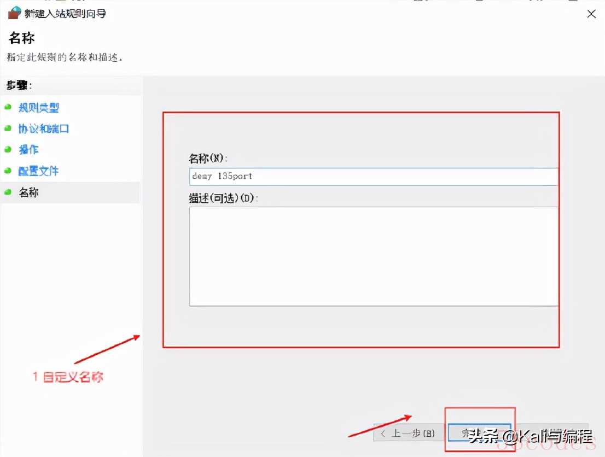This screenshot has height=457, width=605.
Task: Click the wizard firewall icon in title bar
Action: (x=14, y=13)
